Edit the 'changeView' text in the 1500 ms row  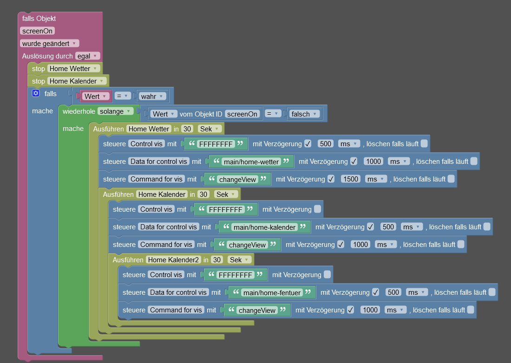tap(237, 179)
